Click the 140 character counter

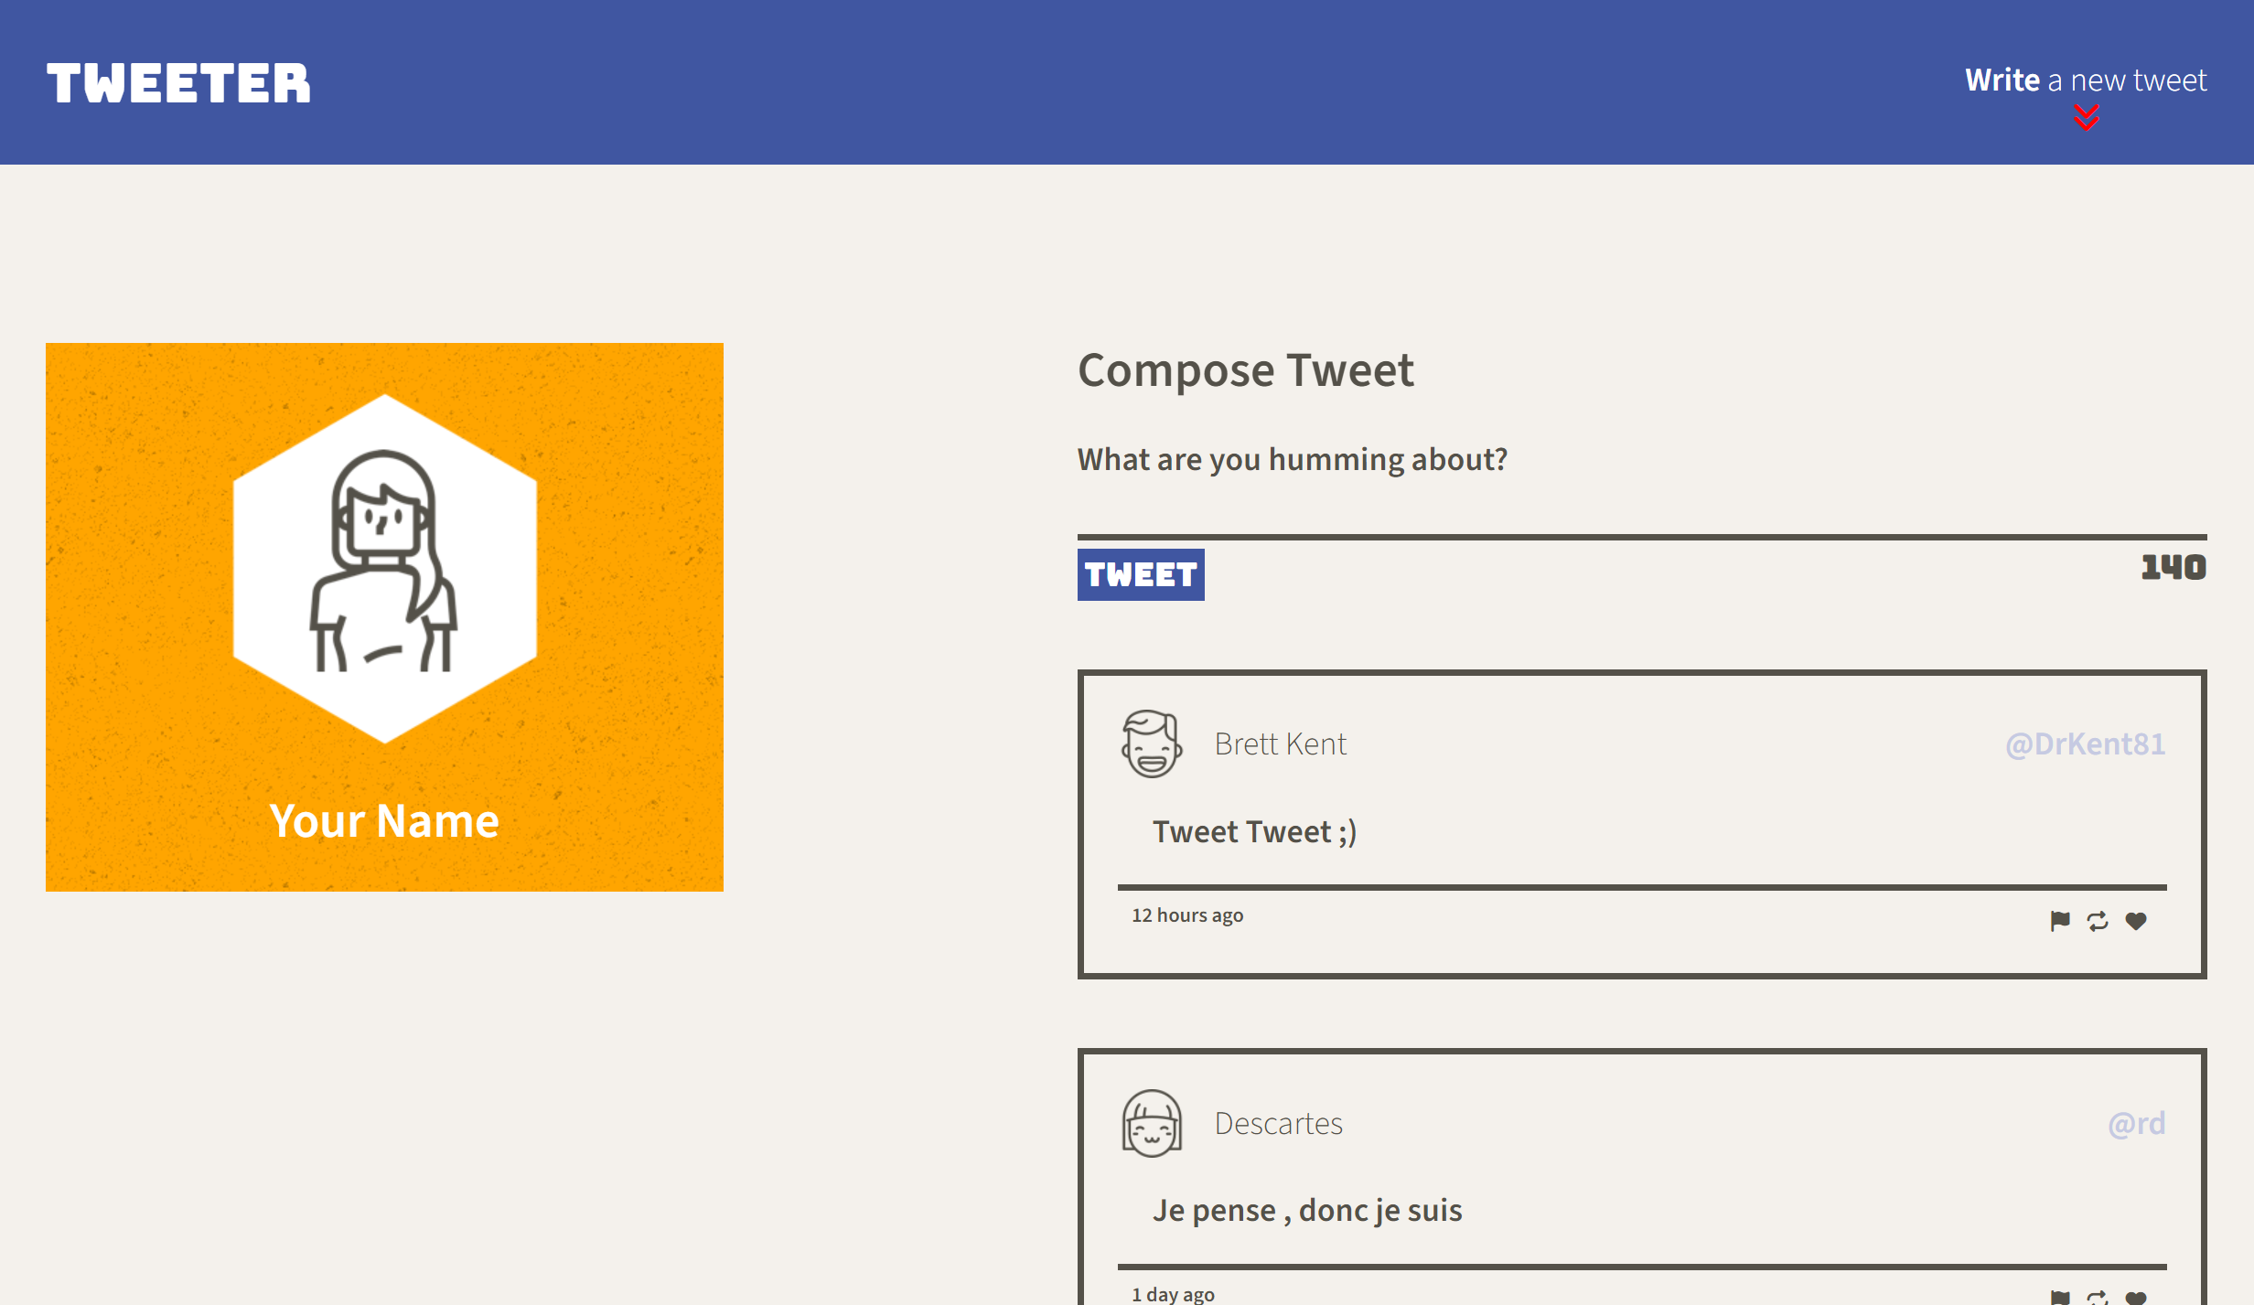click(2173, 567)
